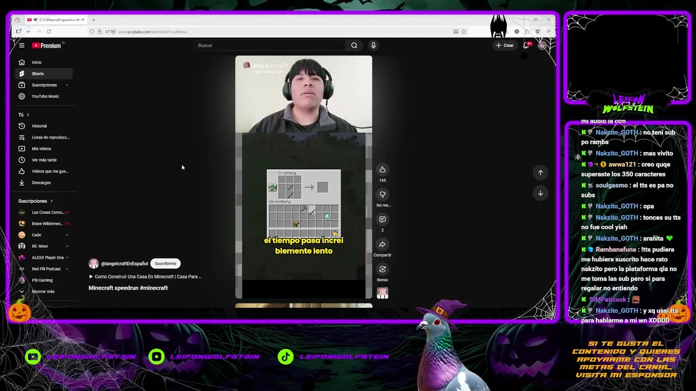Viewport: 696px width, 391px height.
Task: Click the site security padlock icon
Action: point(100,31)
